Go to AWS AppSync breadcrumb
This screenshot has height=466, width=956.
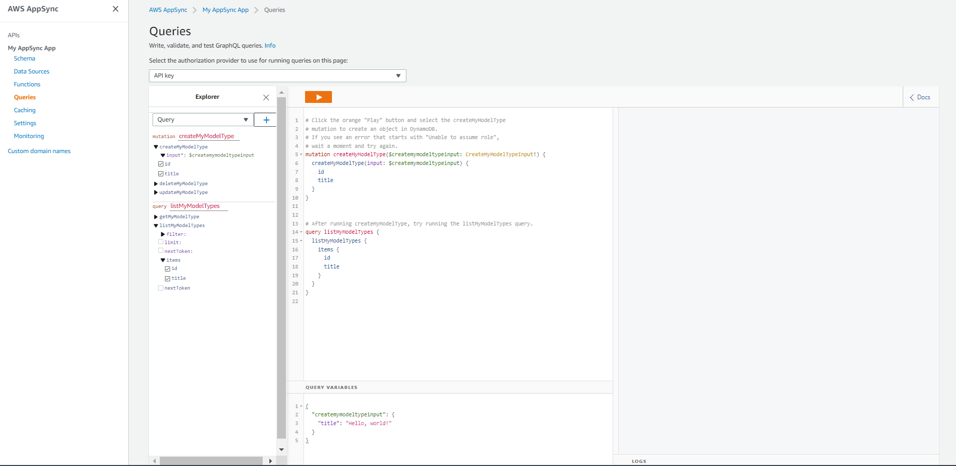pos(168,10)
